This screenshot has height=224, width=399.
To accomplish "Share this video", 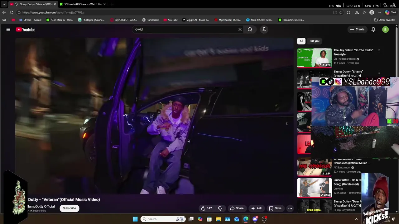I will (237, 208).
